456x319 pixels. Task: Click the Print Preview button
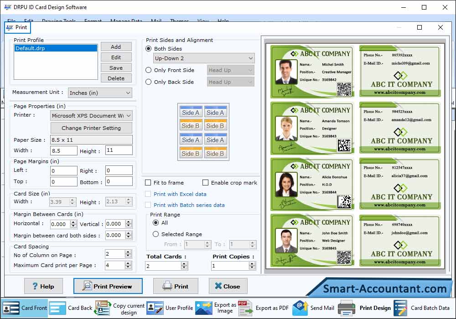(108, 286)
